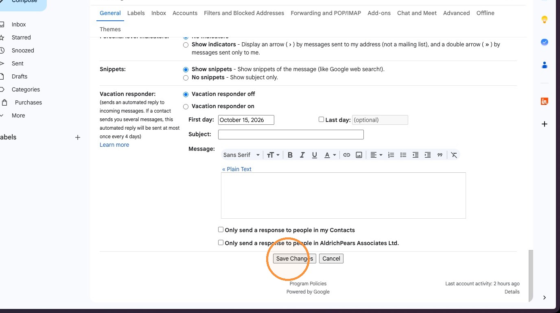The width and height of the screenshot is (560, 313).
Task: Click the indent more icon
Action: coord(428,155)
